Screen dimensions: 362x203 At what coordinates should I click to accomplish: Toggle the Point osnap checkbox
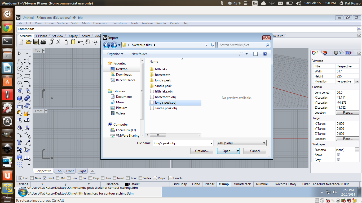45,178
